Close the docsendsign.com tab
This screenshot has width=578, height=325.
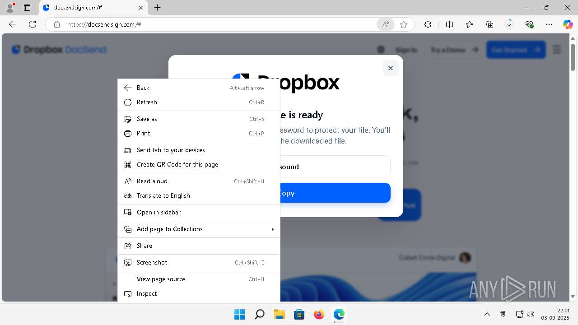pyautogui.click(x=140, y=8)
